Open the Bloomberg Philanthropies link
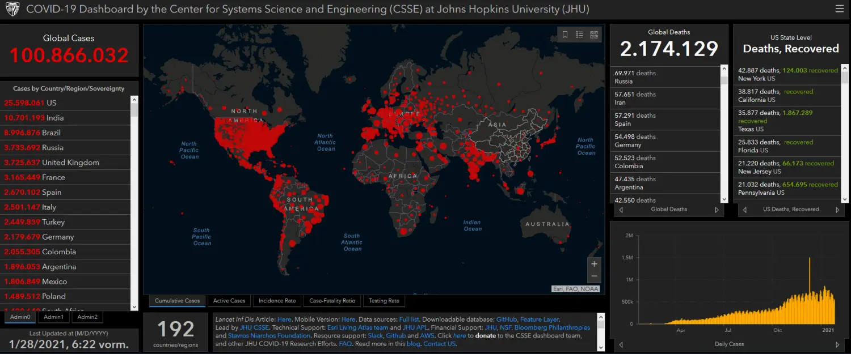Image resolution: width=851 pixels, height=354 pixels. tap(552, 327)
